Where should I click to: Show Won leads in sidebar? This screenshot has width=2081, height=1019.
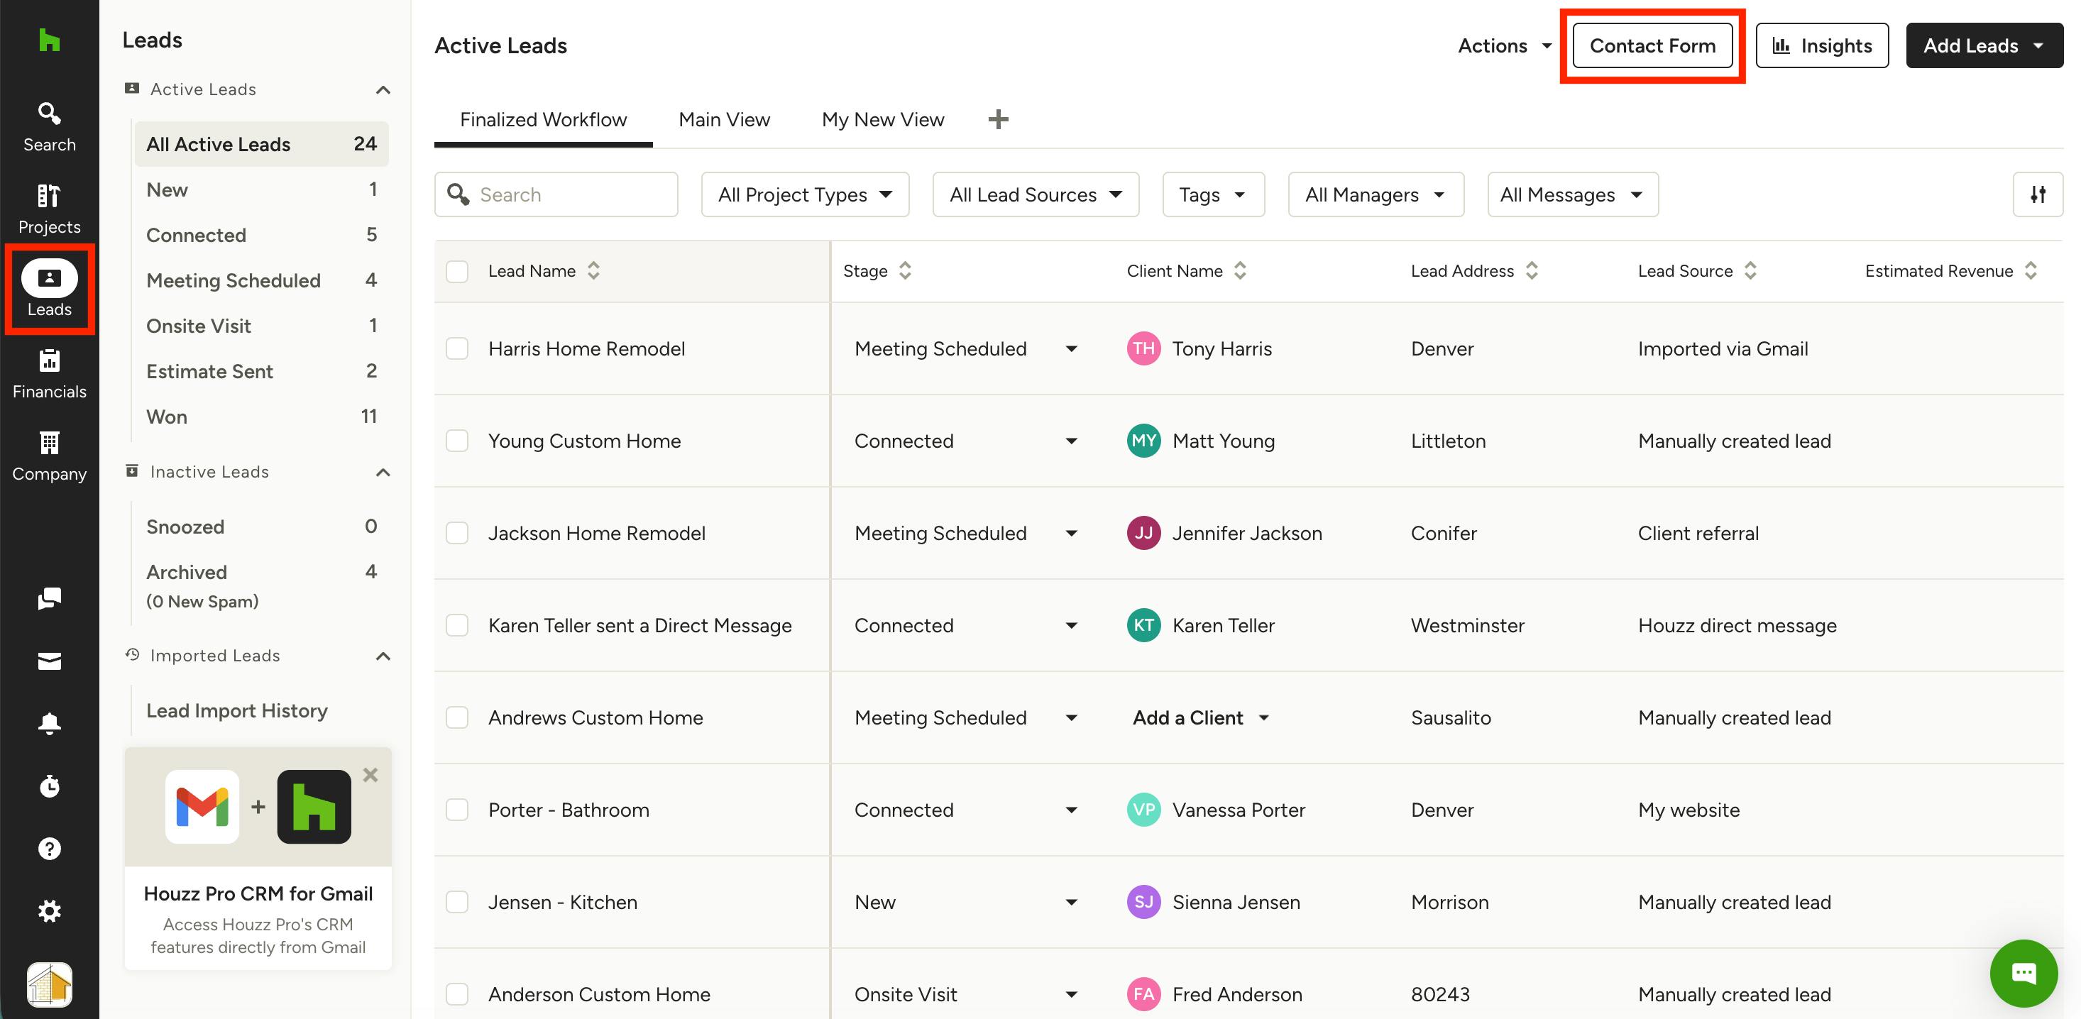(262, 417)
